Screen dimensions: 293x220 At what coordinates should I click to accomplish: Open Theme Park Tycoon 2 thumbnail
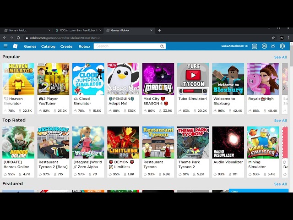[193, 143]
